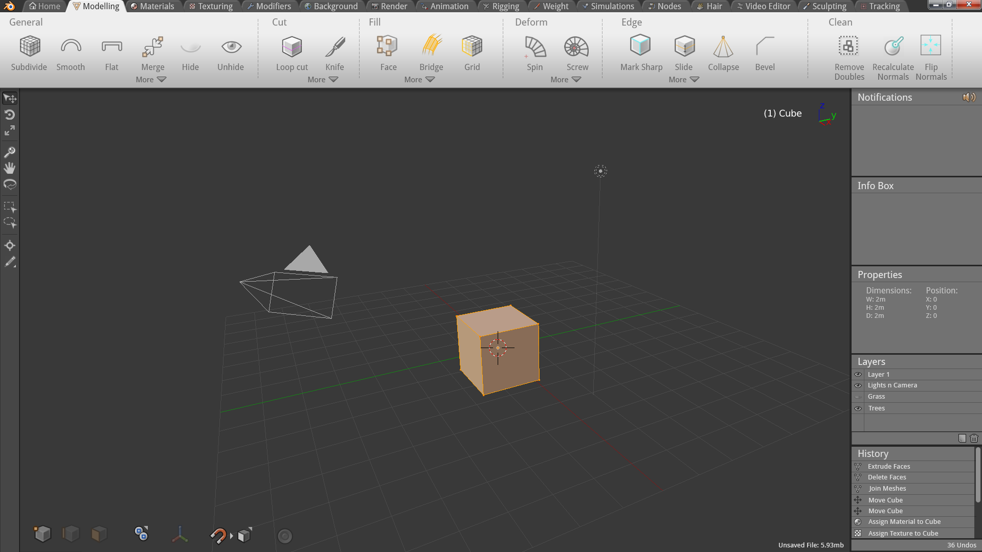
Task: Click the Loop cut tool icon
Action: coord(292,47)
